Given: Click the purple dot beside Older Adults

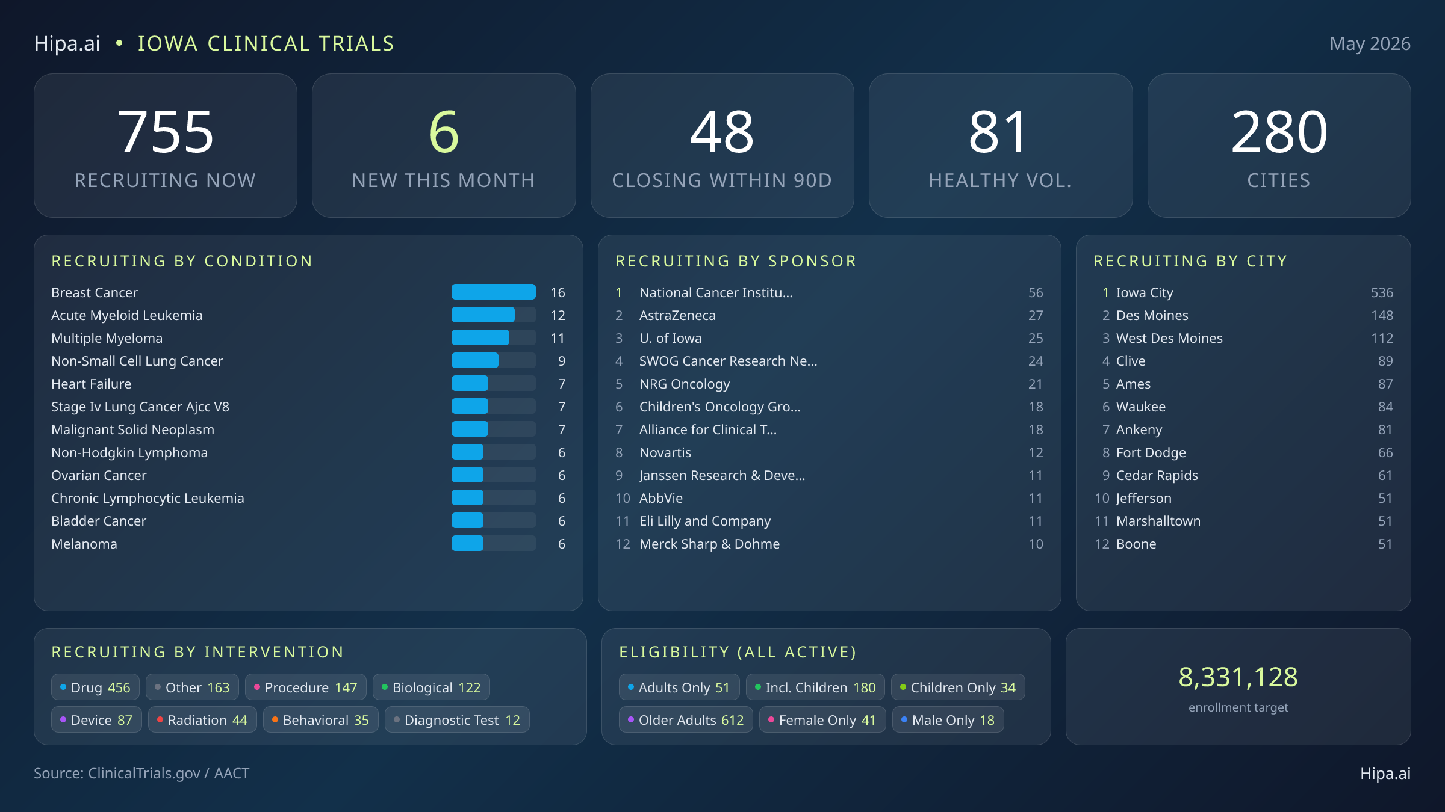Looking at the screenshot, I should (630, 719).
